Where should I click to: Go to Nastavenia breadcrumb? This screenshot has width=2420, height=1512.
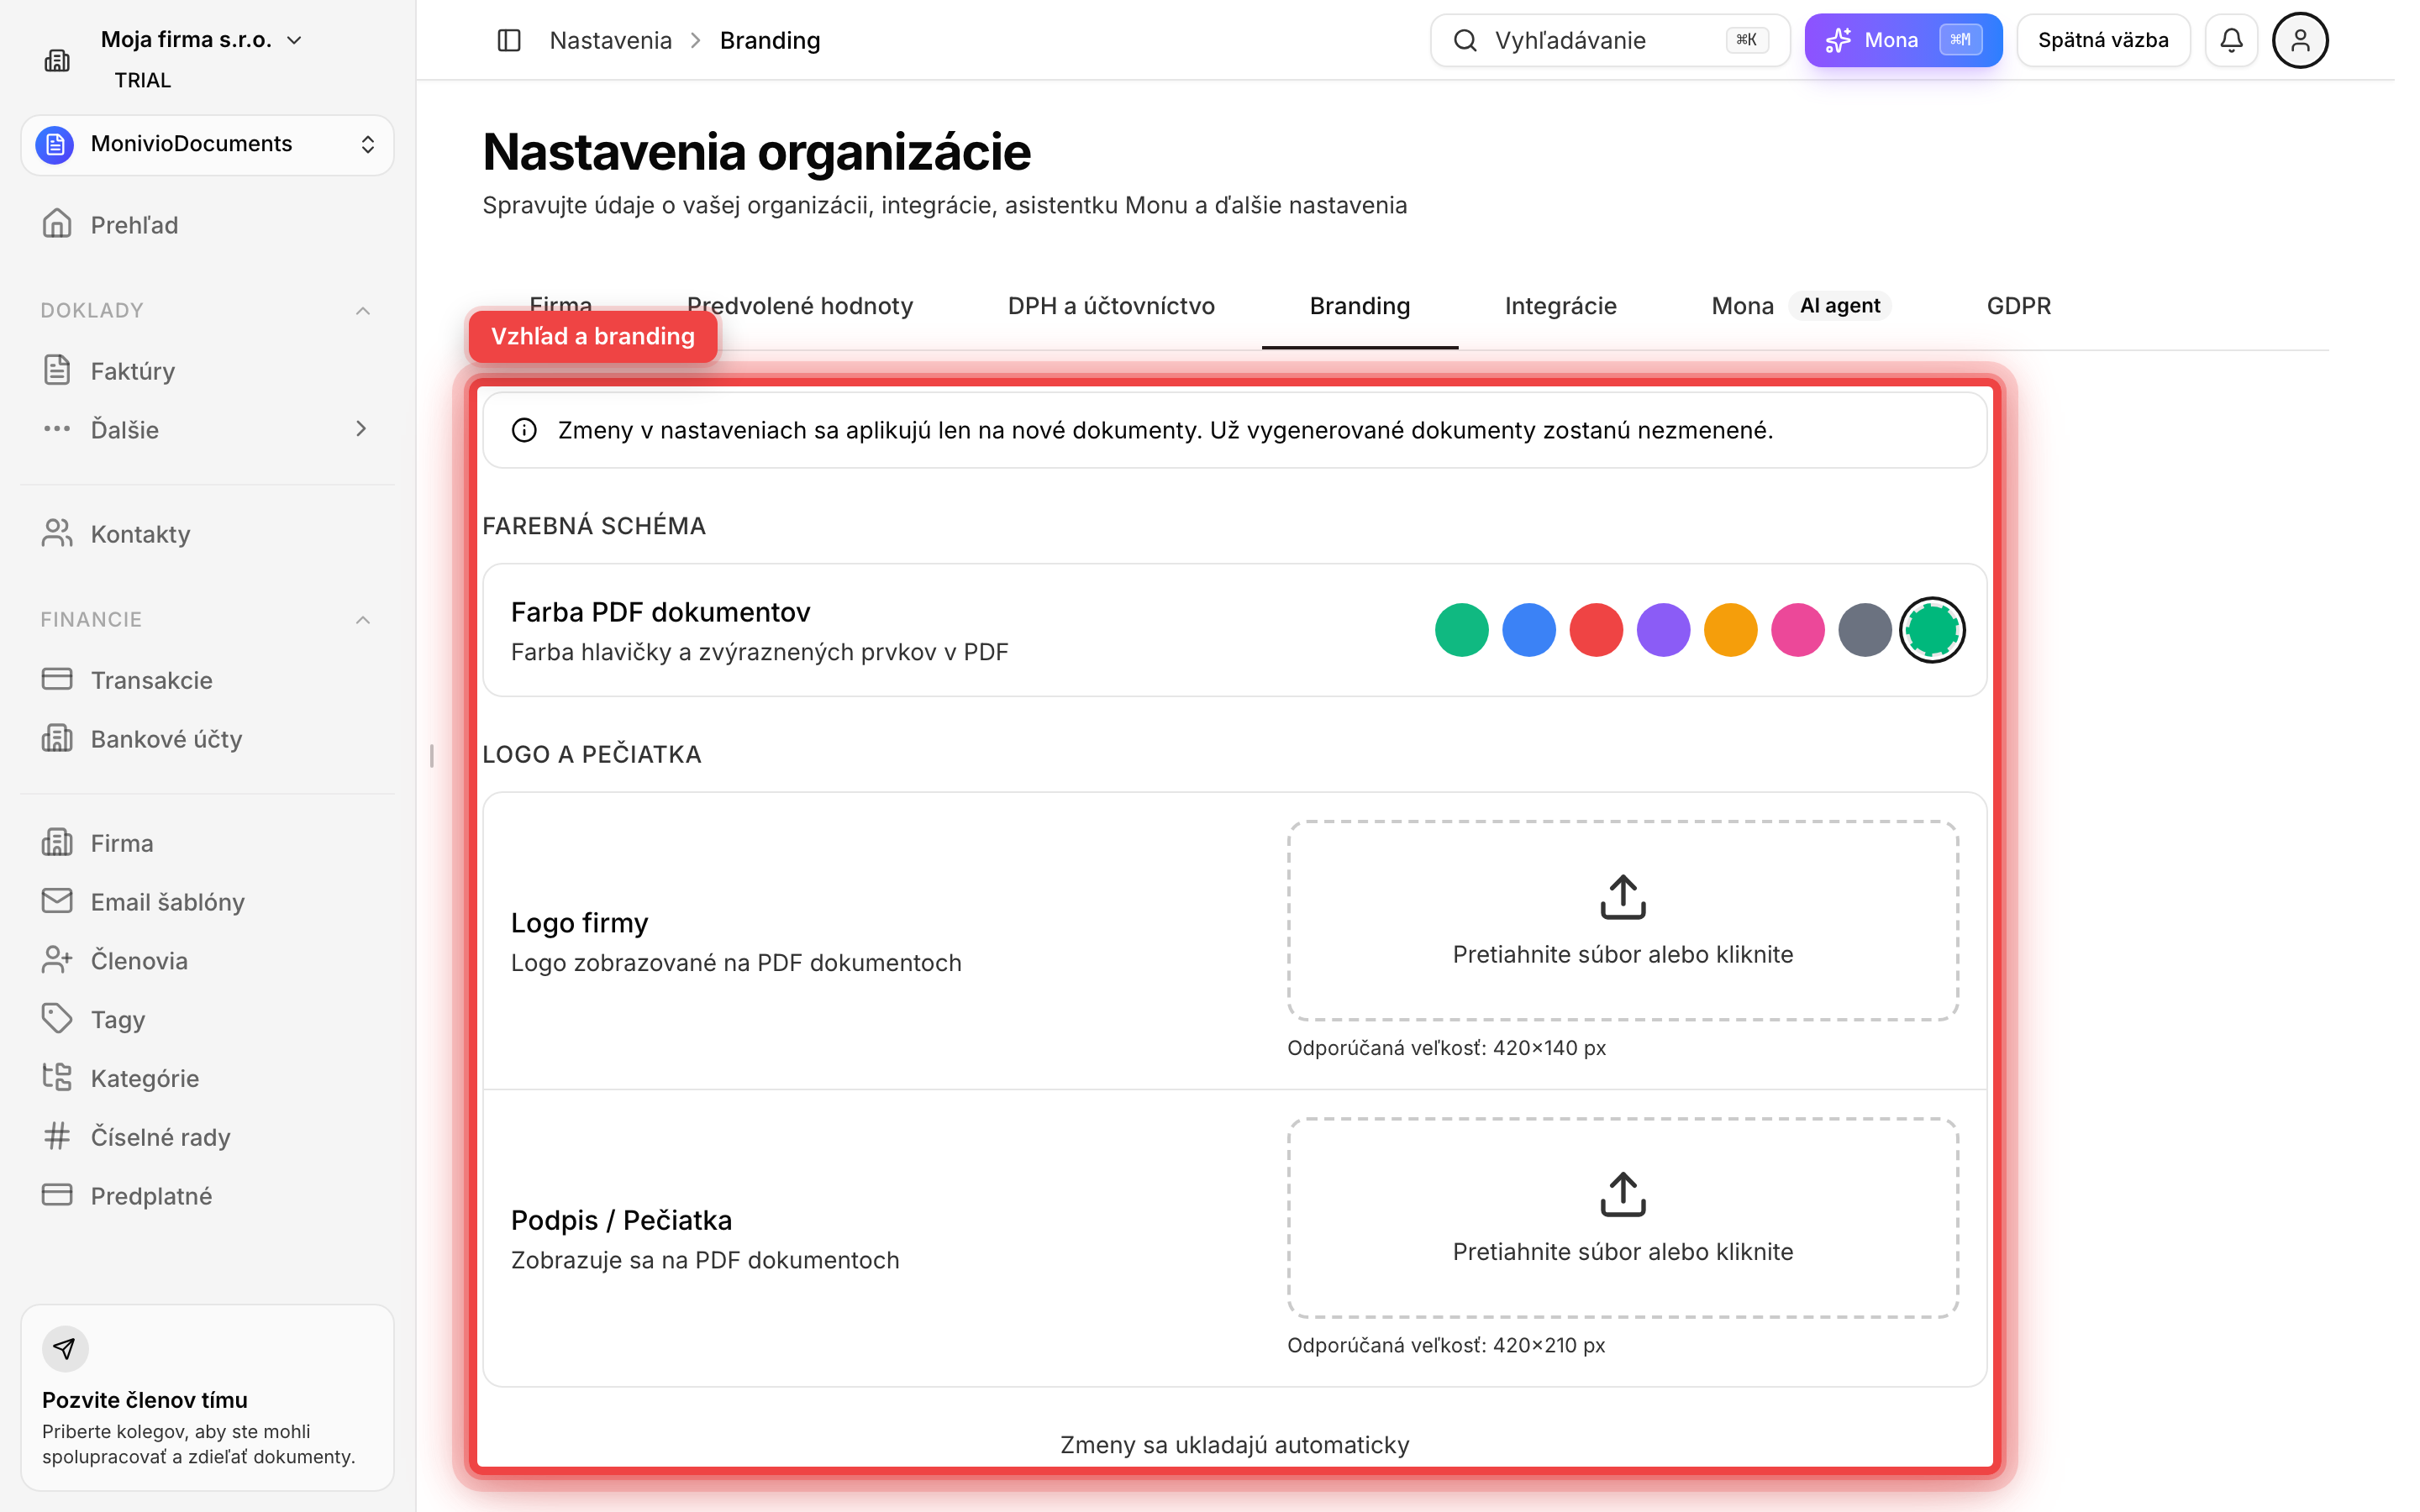[x=611, y=40]
